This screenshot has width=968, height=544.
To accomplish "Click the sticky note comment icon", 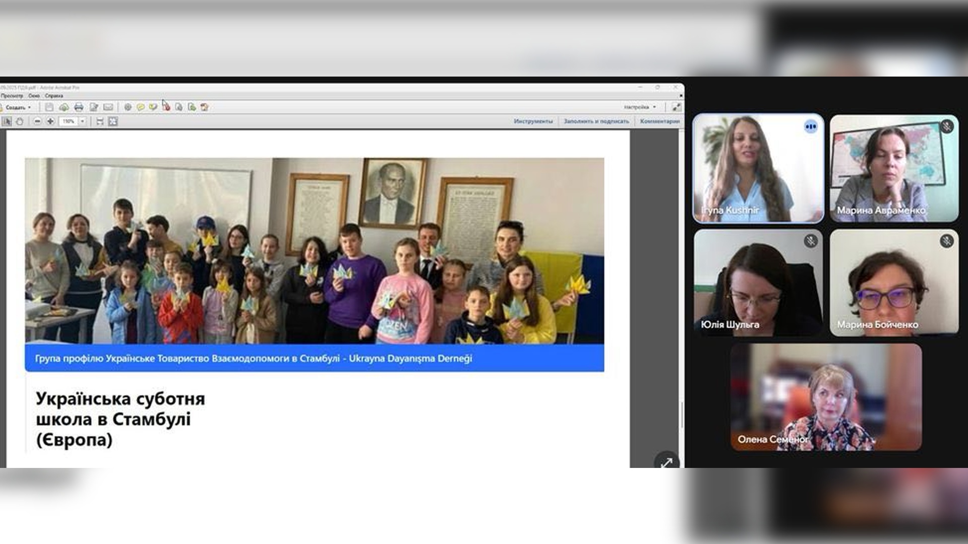I will click(141, 107).
